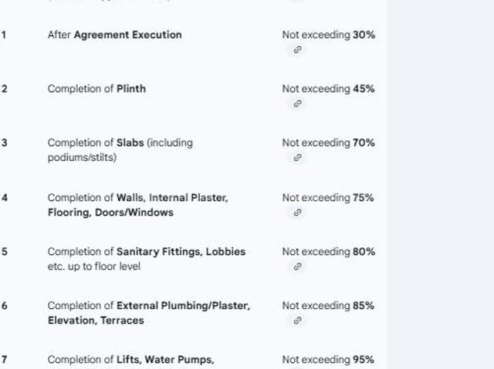Open the citation link icon under 45%

pyautogui.click(x=297, y=104)
